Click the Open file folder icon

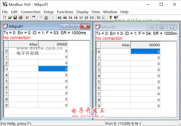pyautogui.click(x=10, y=18)
